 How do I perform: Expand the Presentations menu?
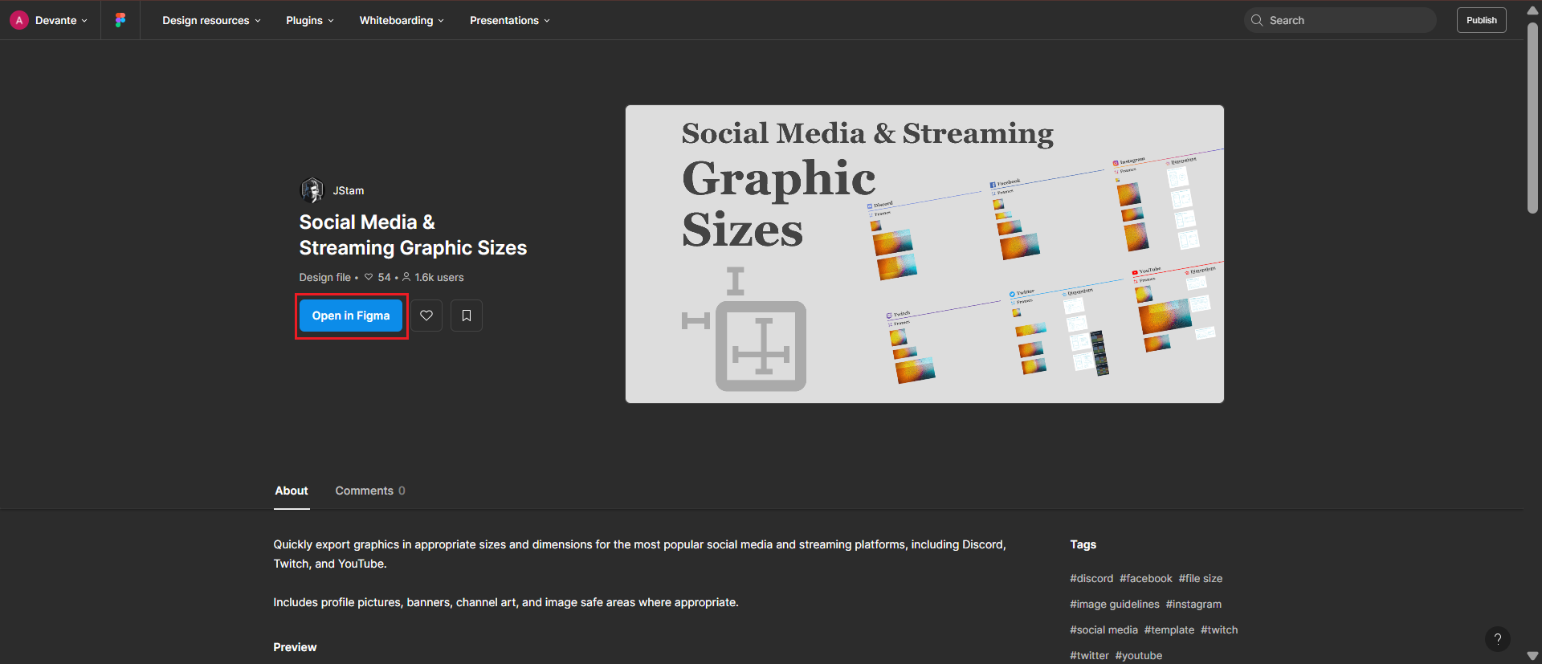click(x=510, y=20)
